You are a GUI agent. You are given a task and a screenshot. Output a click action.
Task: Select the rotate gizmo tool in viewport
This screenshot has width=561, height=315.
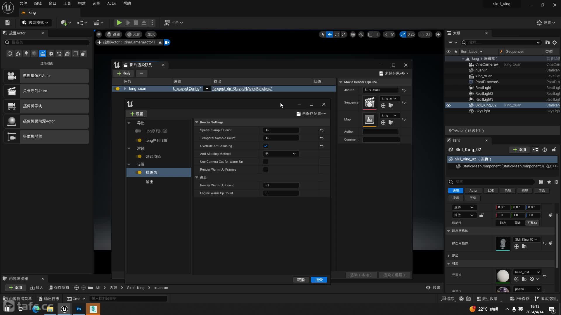point(337,34)
